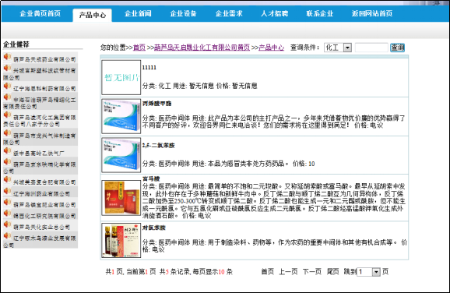Open the 富马酸 product thumbnail
450x293 pixels.
click(x=121, y=198)
